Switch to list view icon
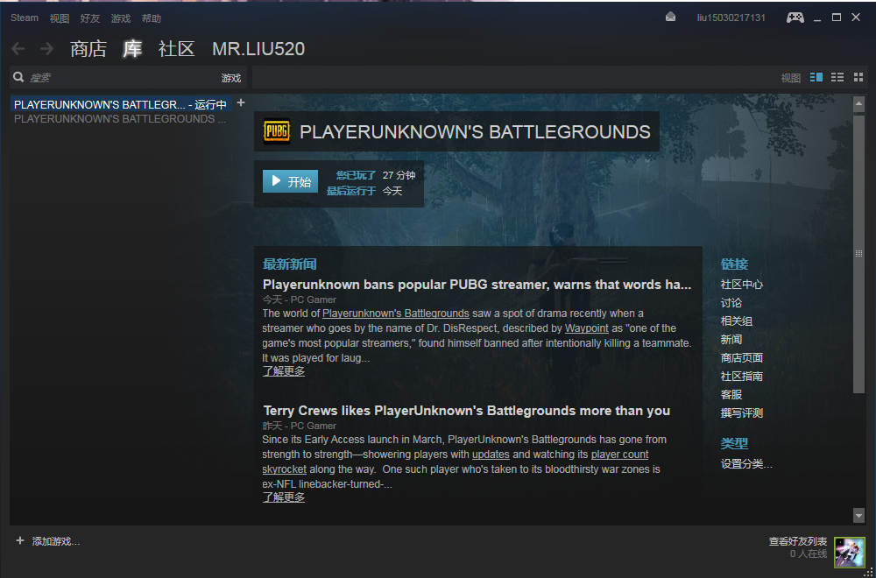The height and width of the screenshot is (578, 876). [x=837, y=78]
